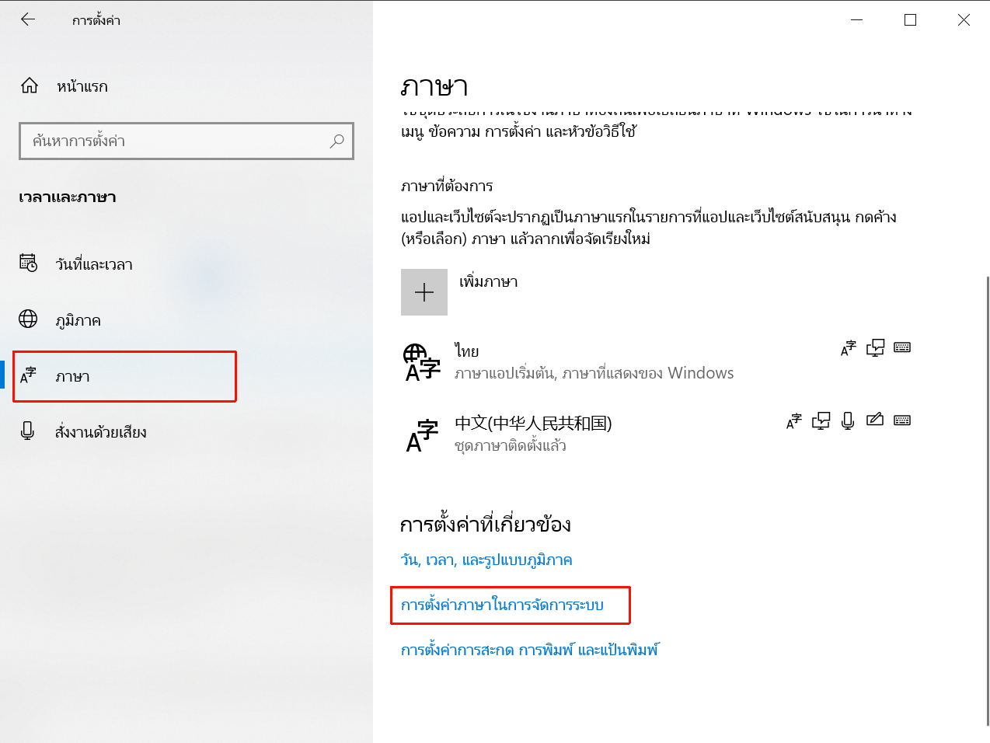990x743 pixels.
Task: Open date, time and regional format link
Action: (x=486, y=560)
